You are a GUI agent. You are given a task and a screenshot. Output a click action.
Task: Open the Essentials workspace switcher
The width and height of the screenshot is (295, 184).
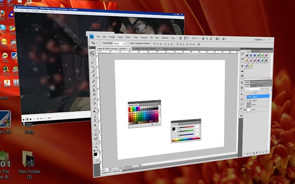pyautogui.click(x=260, y=40)
